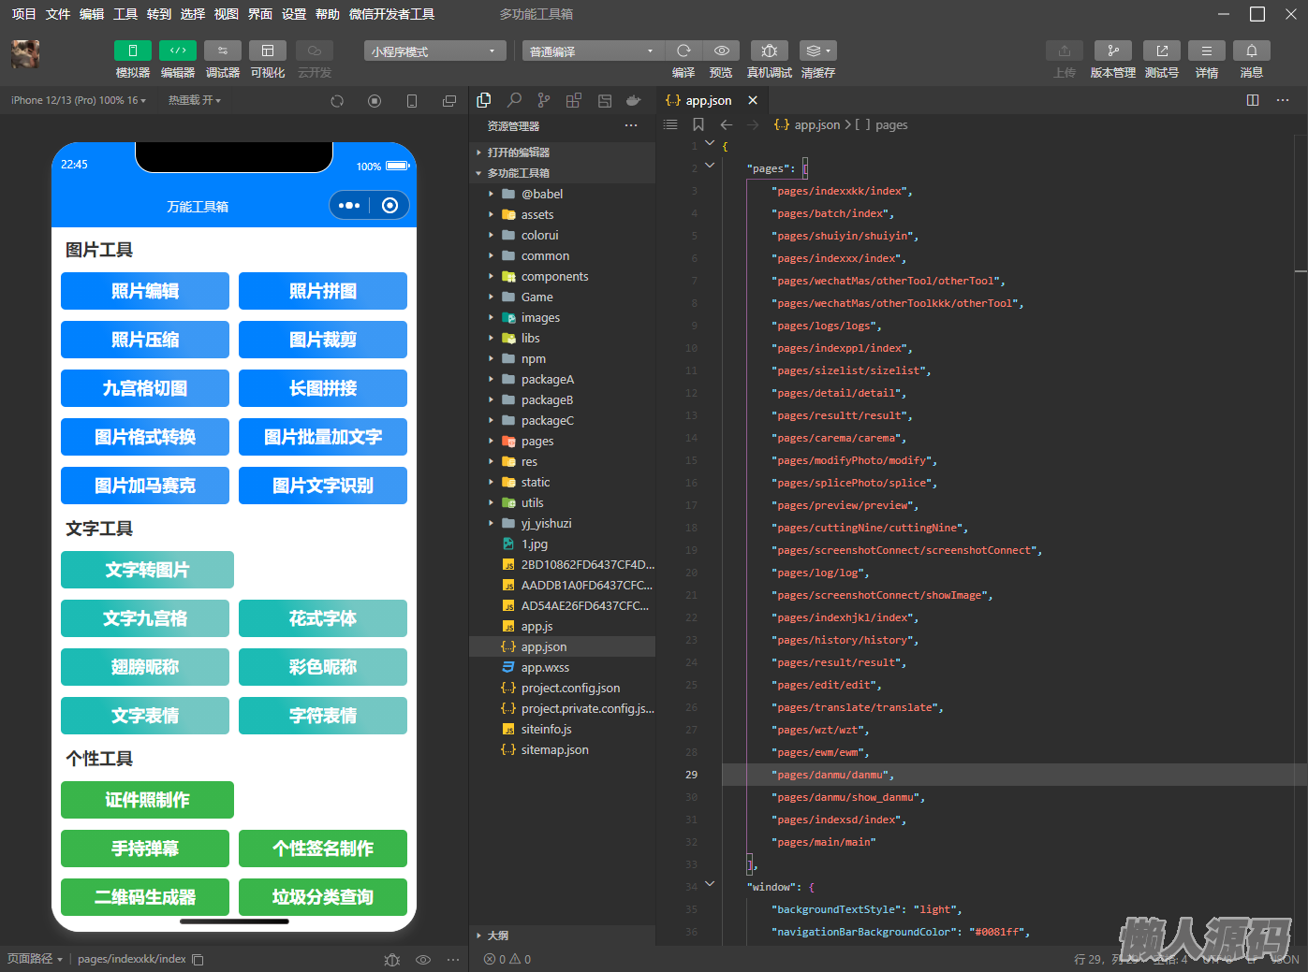Click the real-device debug bug icon

(769, 51)
